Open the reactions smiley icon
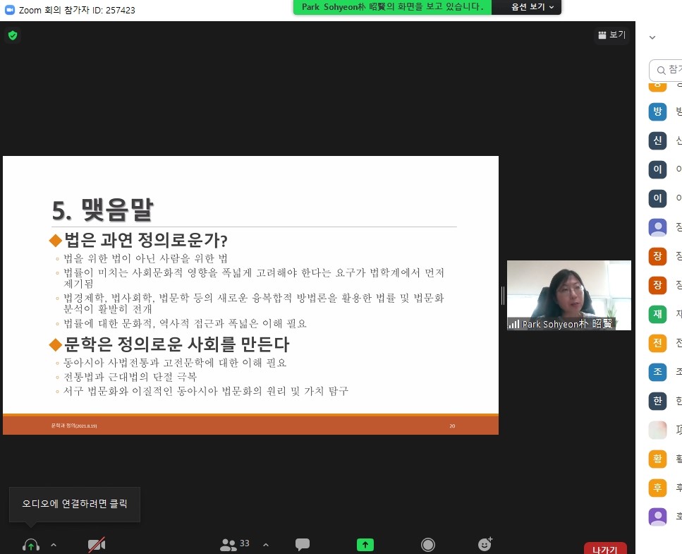The height and width of the screenshot is (554, 682). point(485,544)
